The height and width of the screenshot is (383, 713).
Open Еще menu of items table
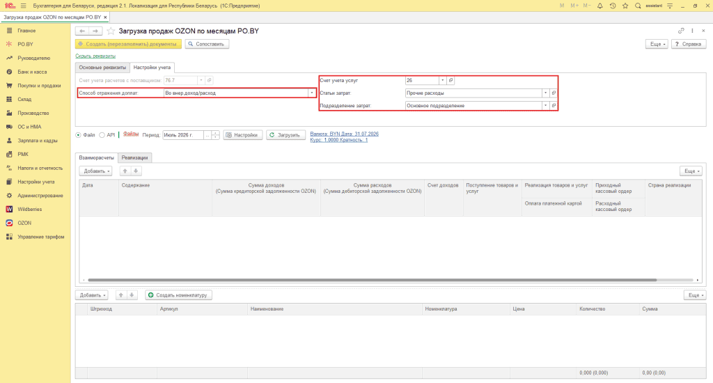coord(695,295)
